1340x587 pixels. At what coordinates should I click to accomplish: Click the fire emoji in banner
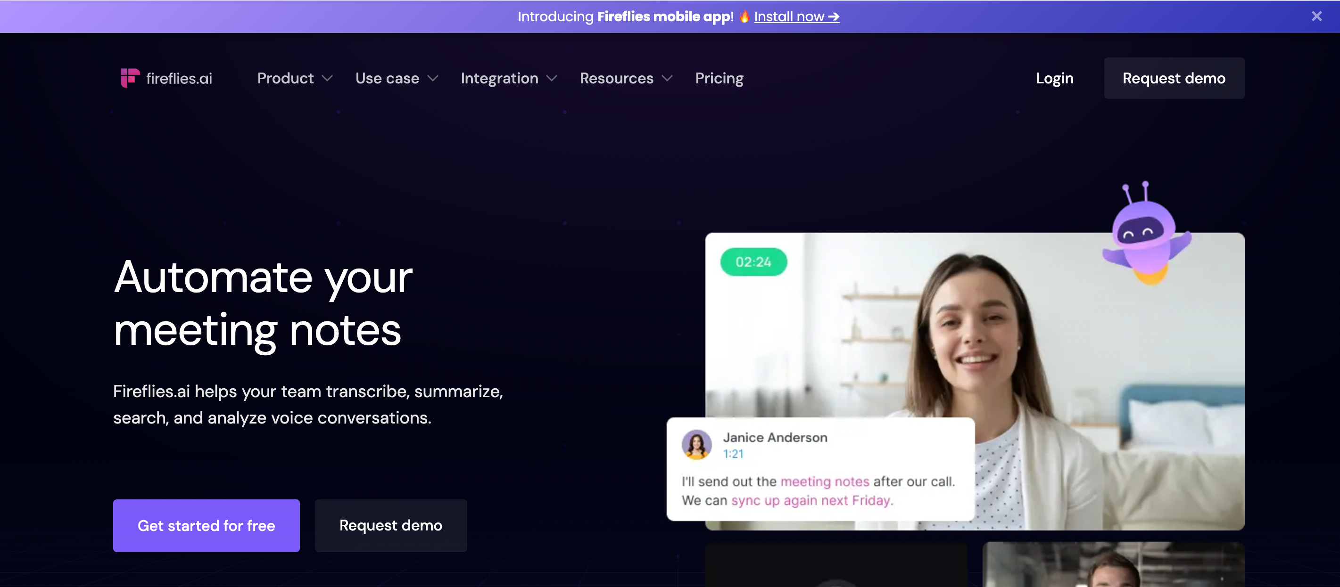coord(744,16)
